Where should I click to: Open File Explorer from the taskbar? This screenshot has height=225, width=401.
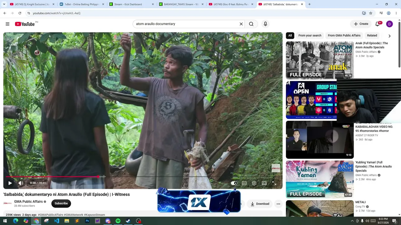tap(67, 221)
